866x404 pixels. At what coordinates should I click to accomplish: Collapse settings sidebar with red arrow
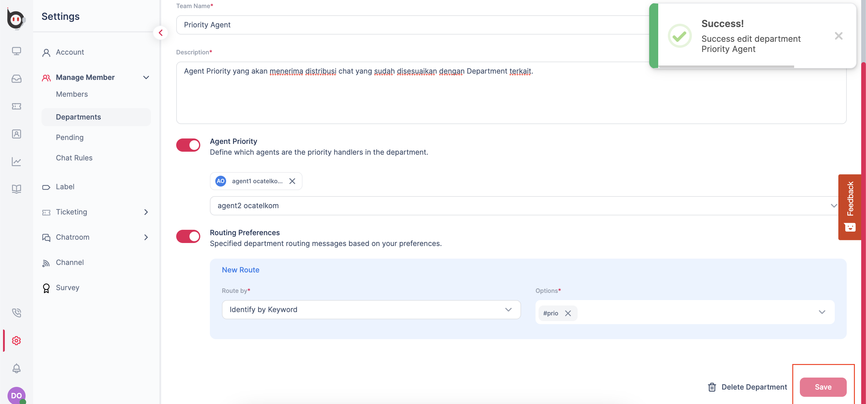[161, 33]
